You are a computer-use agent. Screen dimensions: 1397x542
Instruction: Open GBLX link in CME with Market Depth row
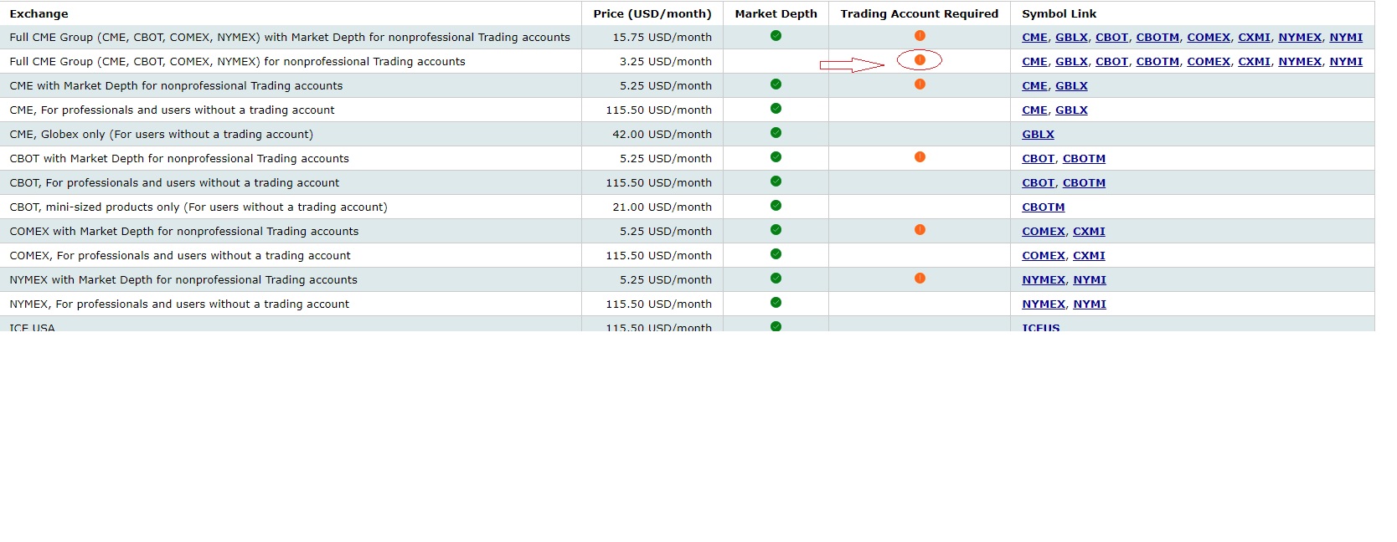tap(1071, 86)
